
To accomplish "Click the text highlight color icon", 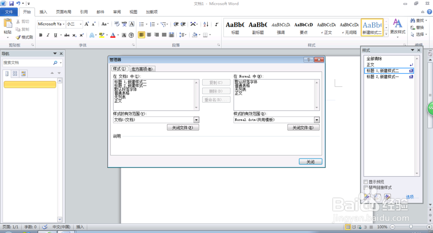I will 102,35.
